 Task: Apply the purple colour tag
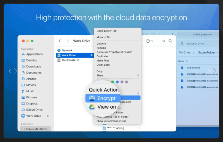click(x=122, y=82)
